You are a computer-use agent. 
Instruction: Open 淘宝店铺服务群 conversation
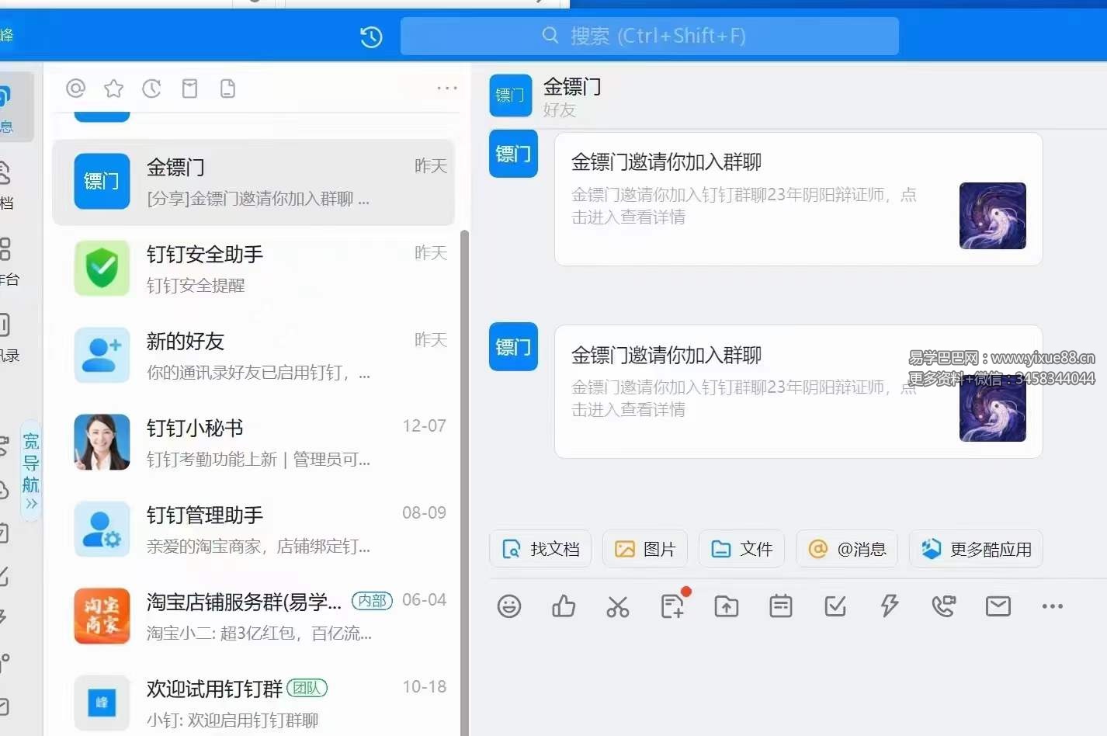tap(254, 616)
